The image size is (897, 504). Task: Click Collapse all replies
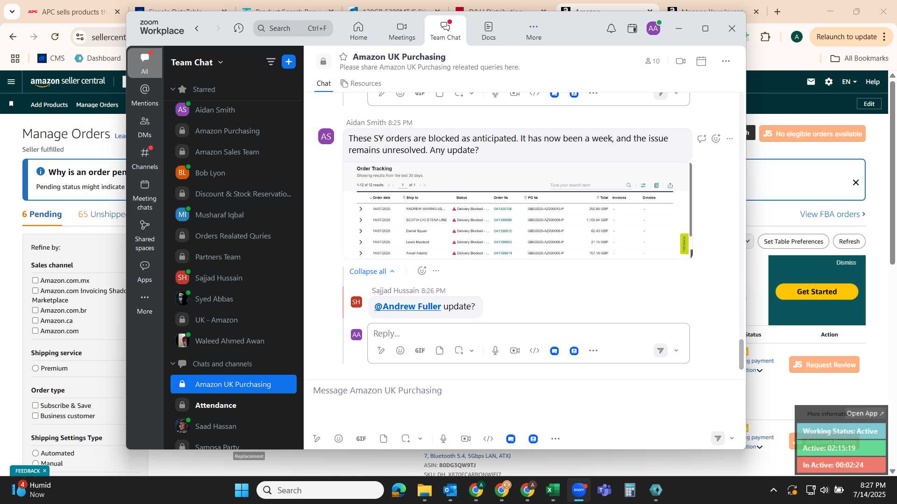372,271
